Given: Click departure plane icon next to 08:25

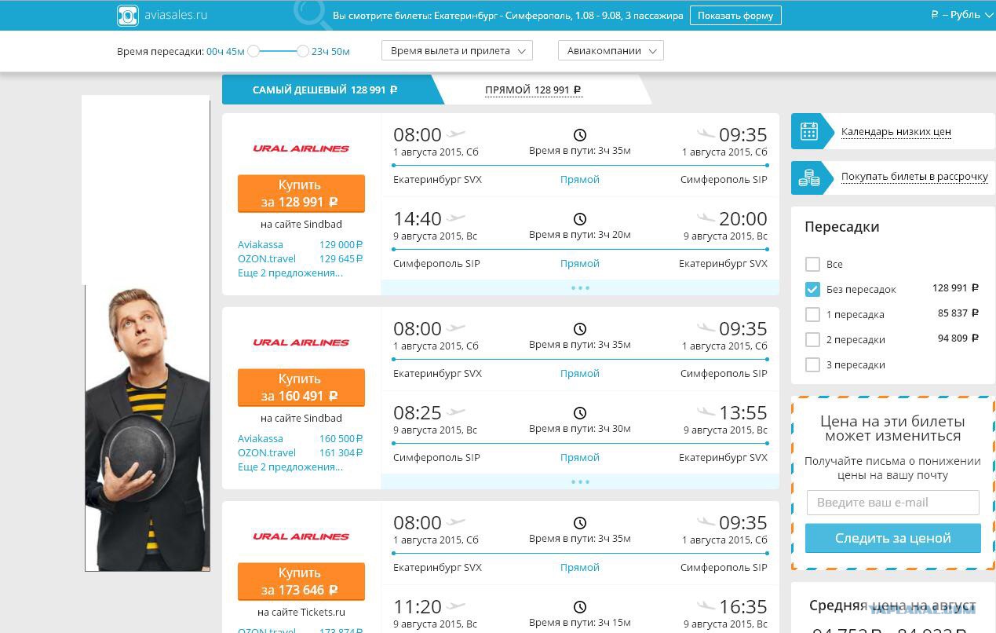Looking at the screenshot, I should [x=456, y=412].
